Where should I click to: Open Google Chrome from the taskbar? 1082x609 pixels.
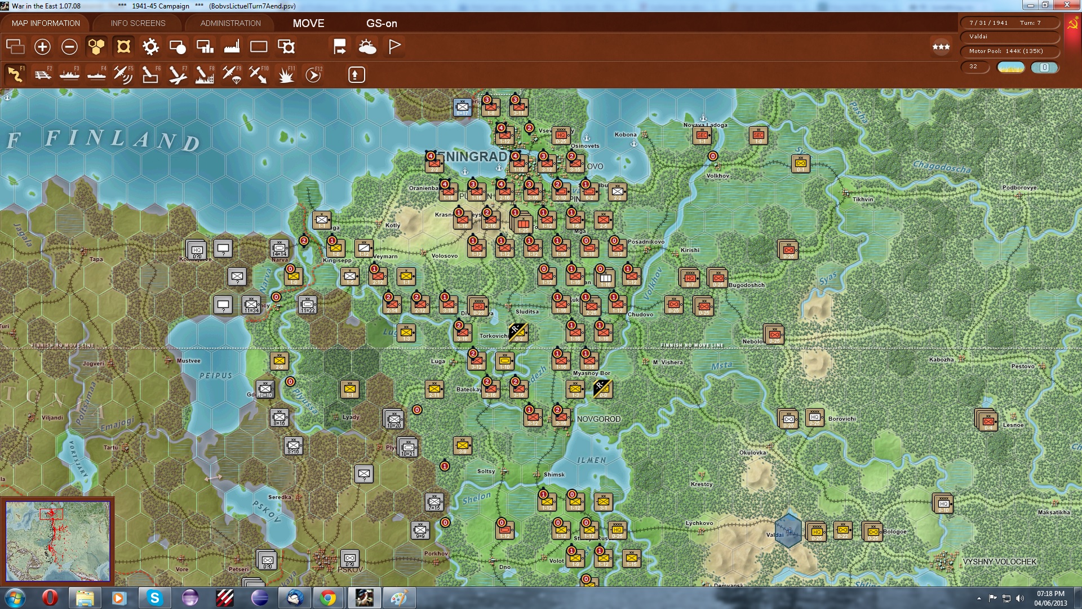pos(329,598)
